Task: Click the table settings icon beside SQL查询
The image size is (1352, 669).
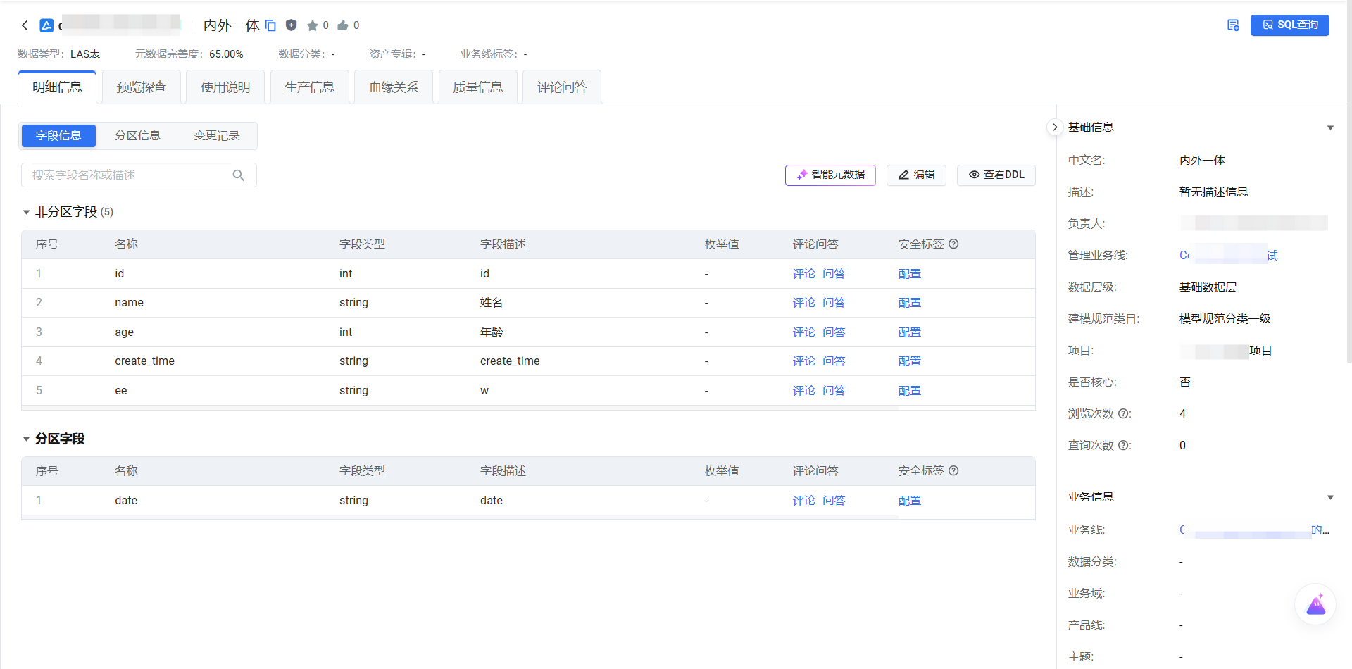Action: click(x=1233, y=25)
